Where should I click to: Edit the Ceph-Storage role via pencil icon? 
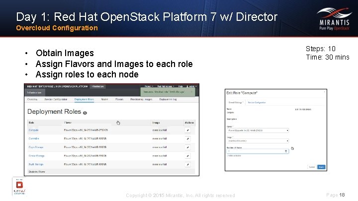[187, 147]
